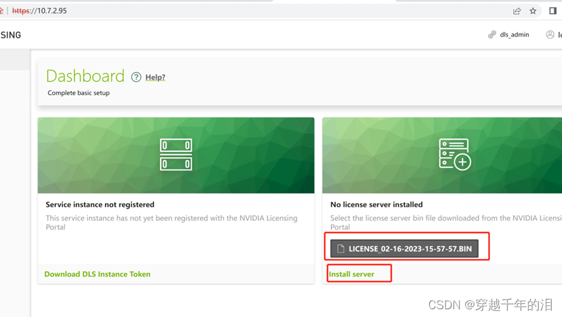Click the Service instance not registered title
Screen dimensions: 562x317
click(100, 205)
